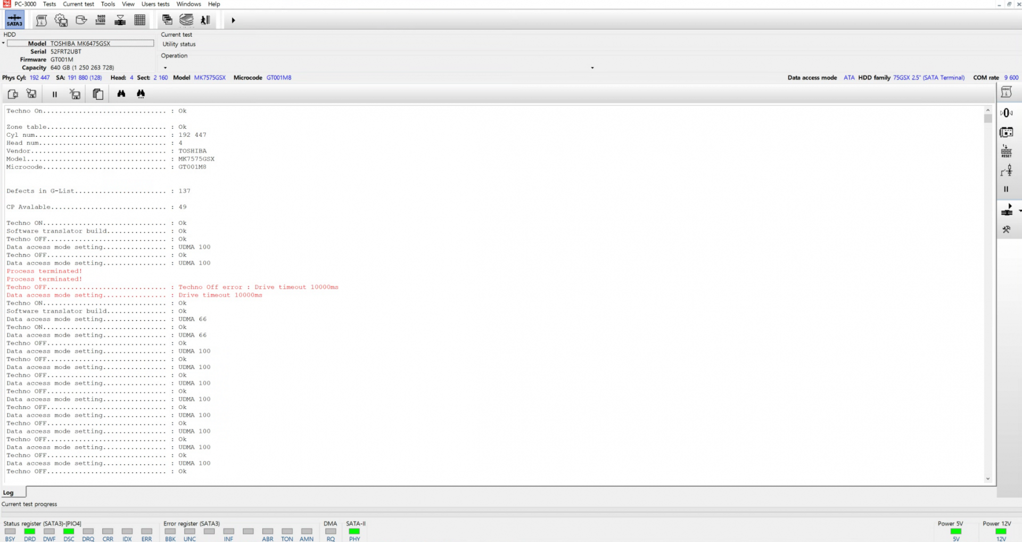Screen dimensions: 1022x542
Task: Expand the arrow beside the sidebar disk stack icon
Action: click(x=1019, y=211)
